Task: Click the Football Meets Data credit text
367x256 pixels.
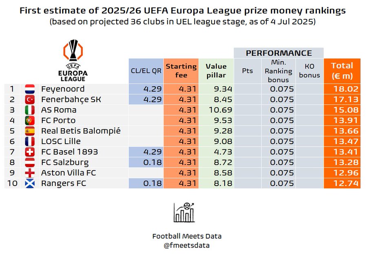Action: pos(187,236)
